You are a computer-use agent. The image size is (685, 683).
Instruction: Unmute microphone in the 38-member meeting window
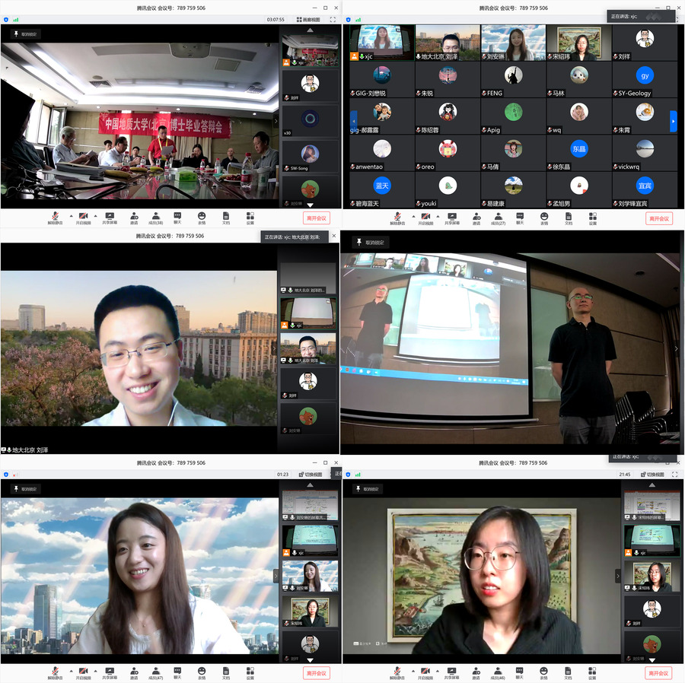pos(55,217)
